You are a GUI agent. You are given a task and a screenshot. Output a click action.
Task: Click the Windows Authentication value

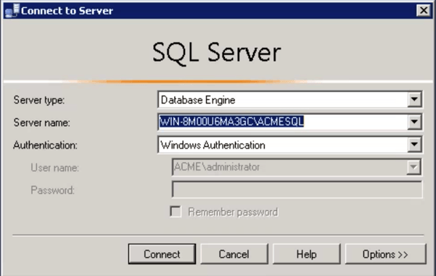pos(213,145)
